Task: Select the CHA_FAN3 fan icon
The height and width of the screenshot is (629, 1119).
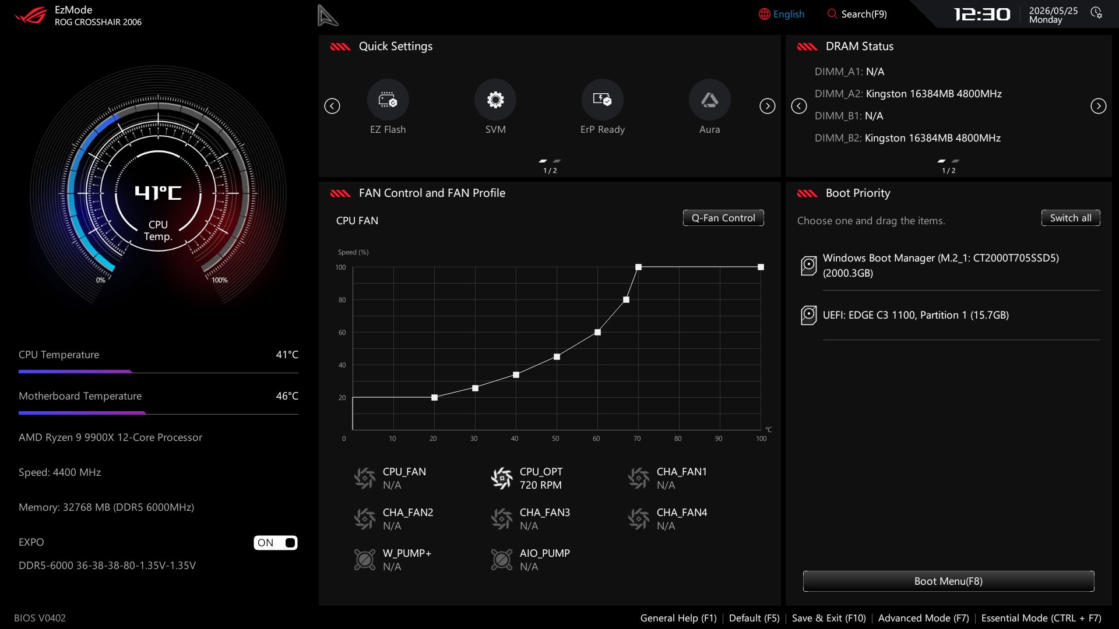Action: click(502, 519)
